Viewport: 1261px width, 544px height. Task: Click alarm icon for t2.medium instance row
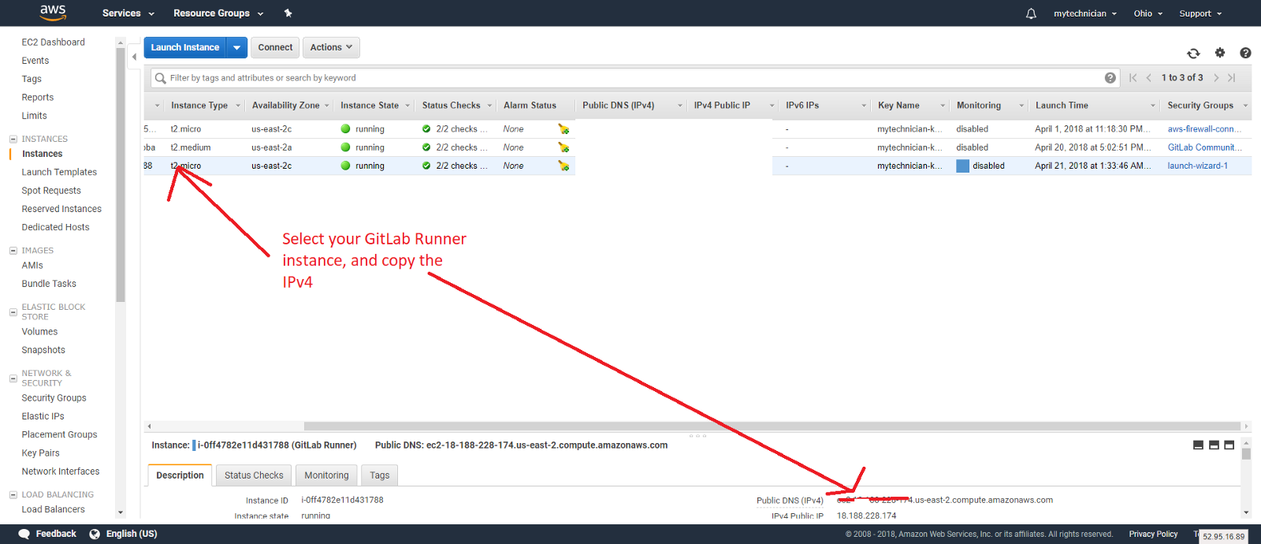[564, 147]
